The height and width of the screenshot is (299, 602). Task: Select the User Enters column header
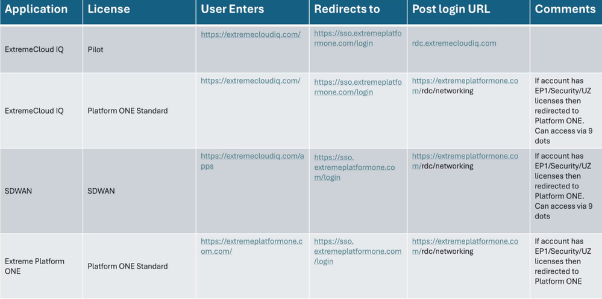tap(233, 10)
